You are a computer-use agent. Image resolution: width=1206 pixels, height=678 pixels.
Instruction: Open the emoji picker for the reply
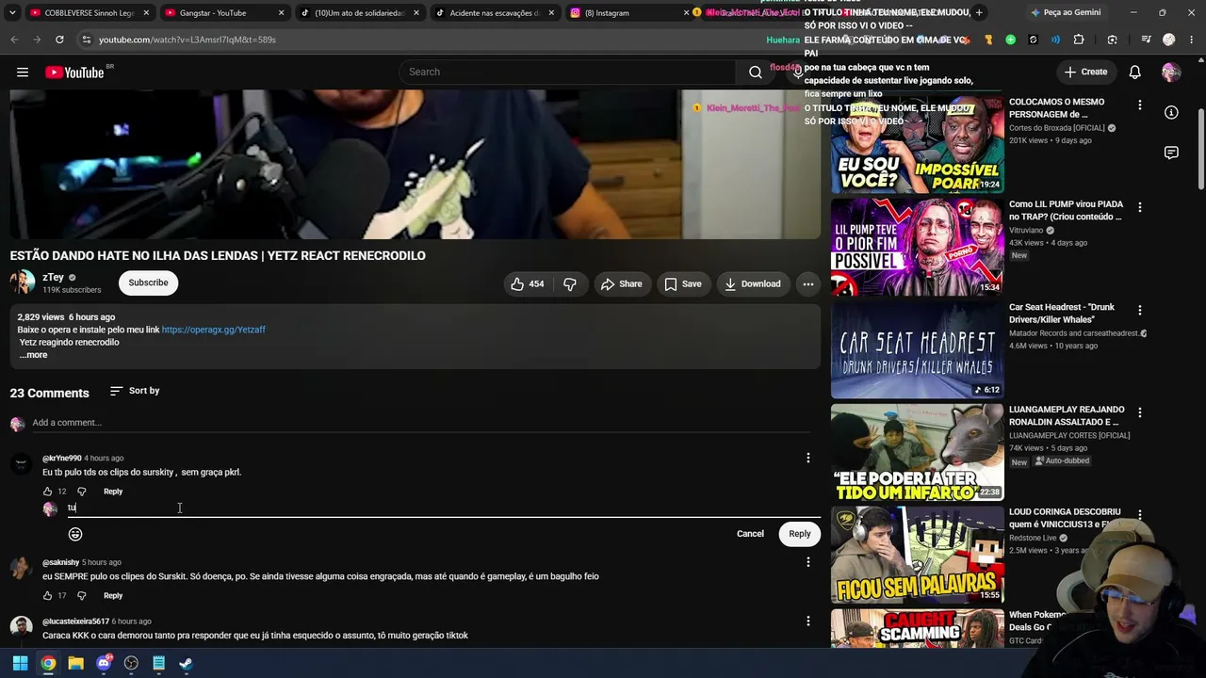pos(75,534)
